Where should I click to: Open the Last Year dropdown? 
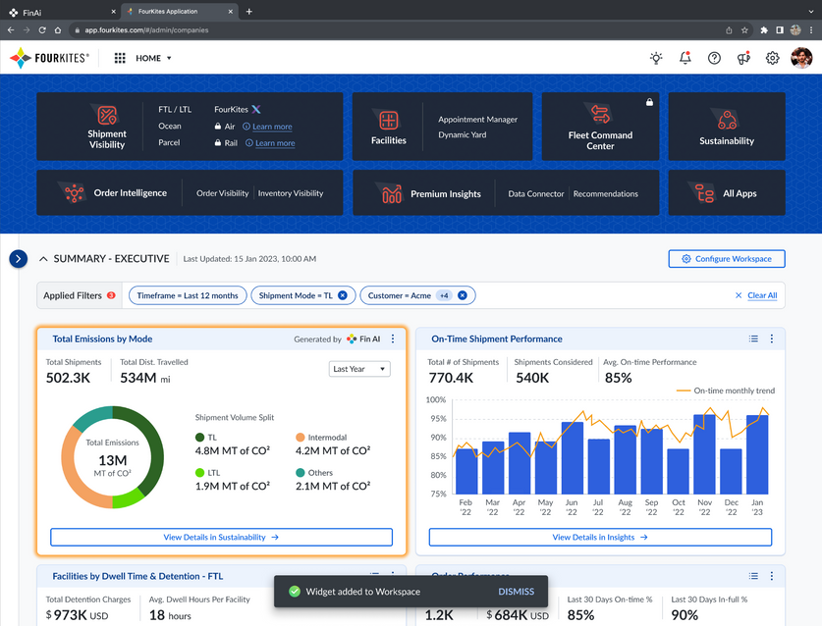tap(359, 369)
